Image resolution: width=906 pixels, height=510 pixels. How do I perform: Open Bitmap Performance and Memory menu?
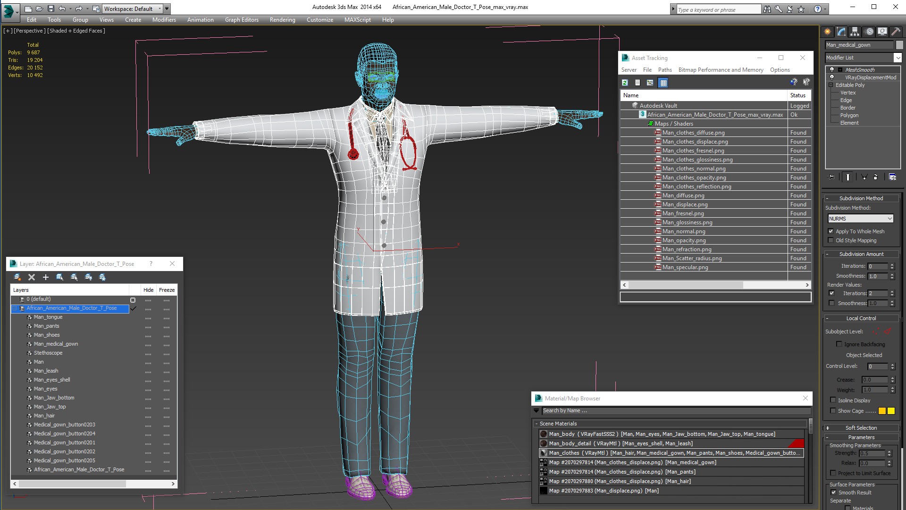pyautogui.click(x=721, y=70)
